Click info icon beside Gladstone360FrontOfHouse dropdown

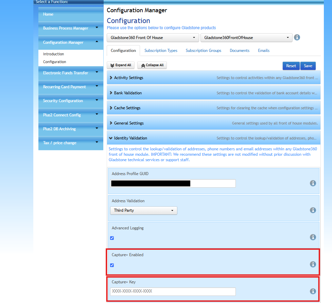297,37
